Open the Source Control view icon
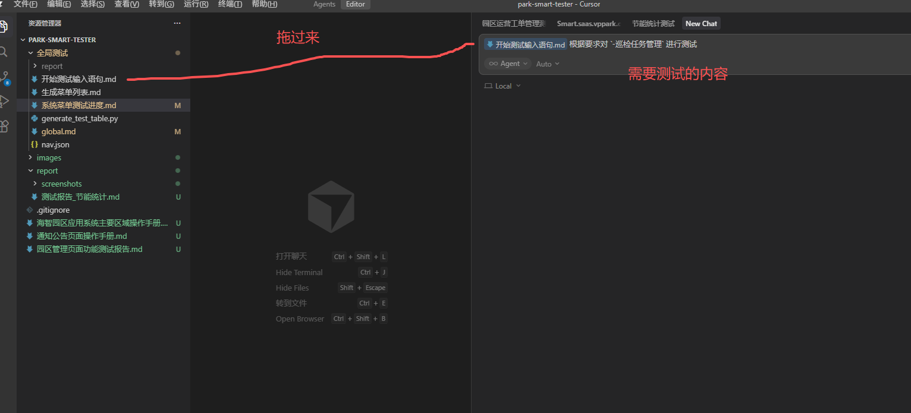 (x=4, y=77)
